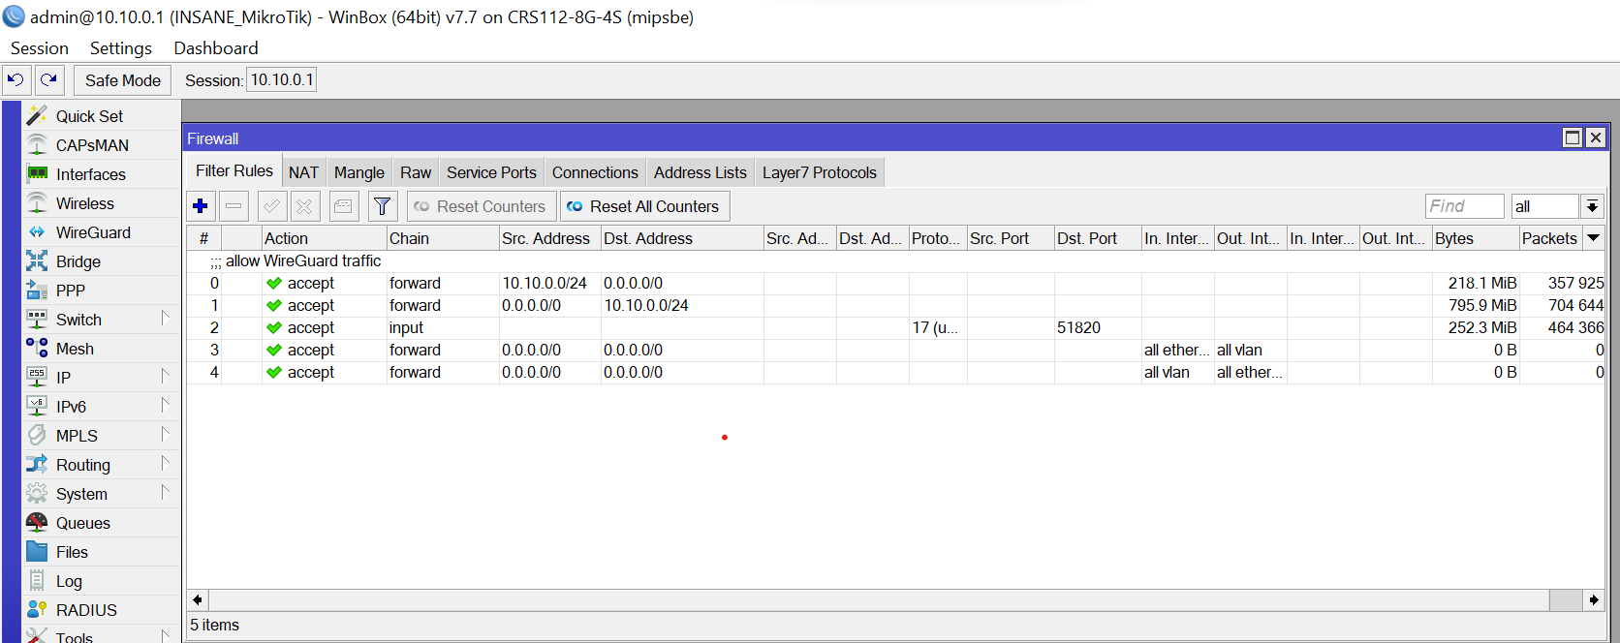Select rule 0 source 10.10.0.0/24

click(x=895, y=283)
